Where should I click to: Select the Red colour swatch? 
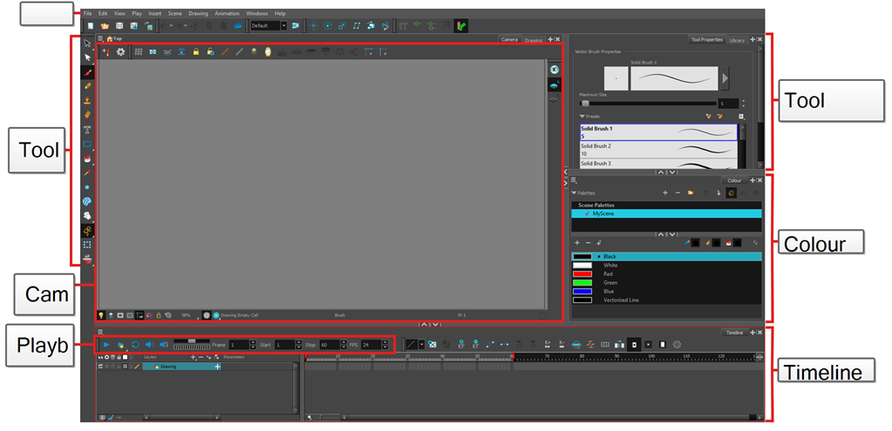pos(582,273)
